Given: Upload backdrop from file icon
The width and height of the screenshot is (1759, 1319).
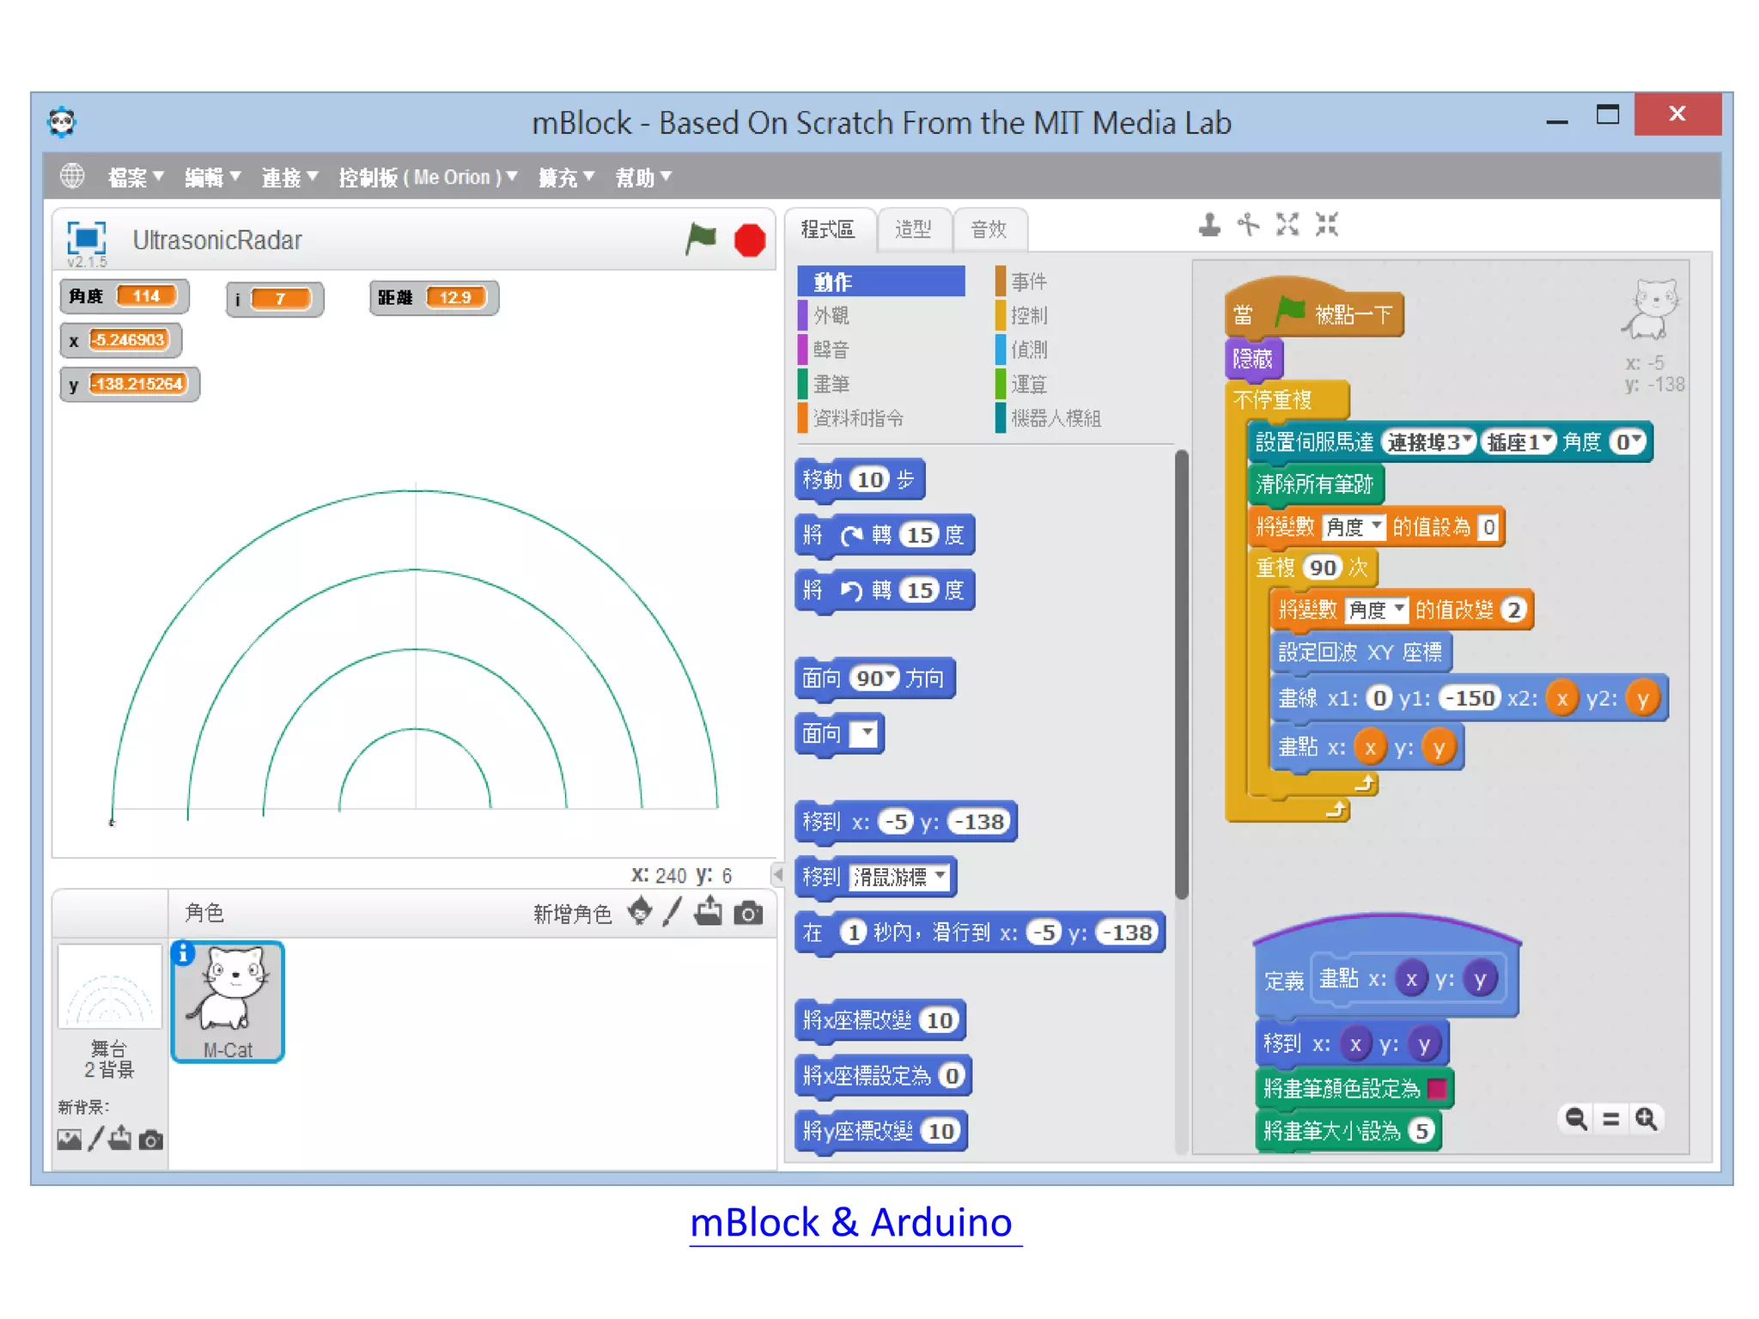Looking at the screenshot, I should tap(120, 1139).
